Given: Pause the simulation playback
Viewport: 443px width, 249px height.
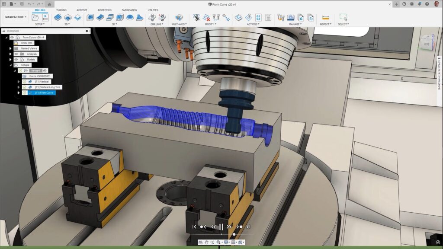Looking at the screenshot, I should pyautogui.click(x=221, y=227).
